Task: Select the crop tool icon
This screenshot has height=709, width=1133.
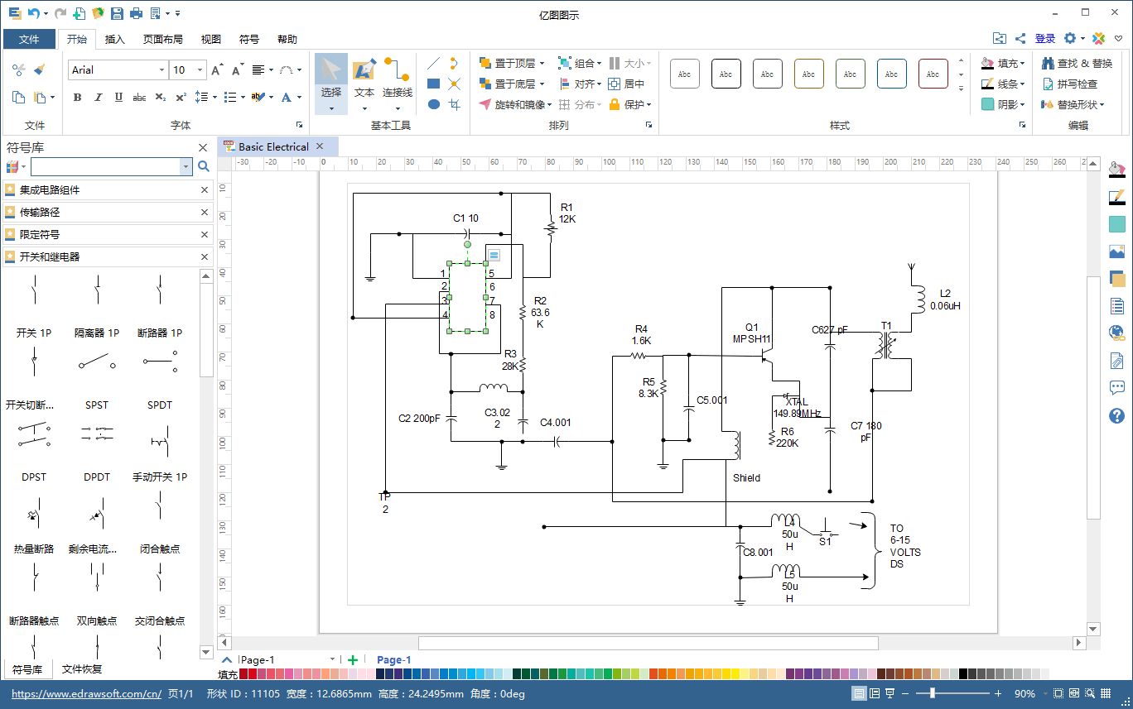Action: click(454, 104)
